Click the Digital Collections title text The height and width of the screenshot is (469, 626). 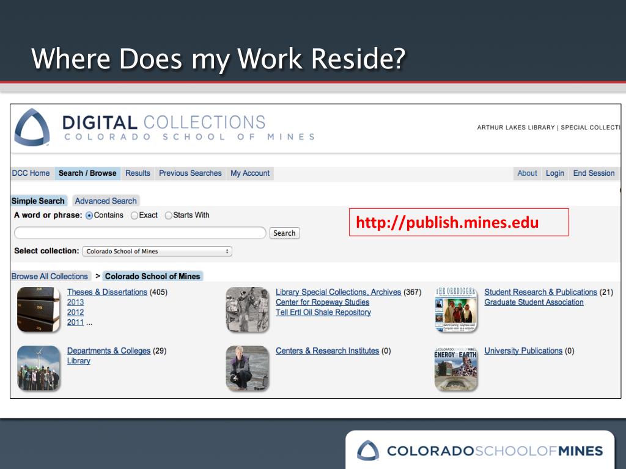coord(164,122)
